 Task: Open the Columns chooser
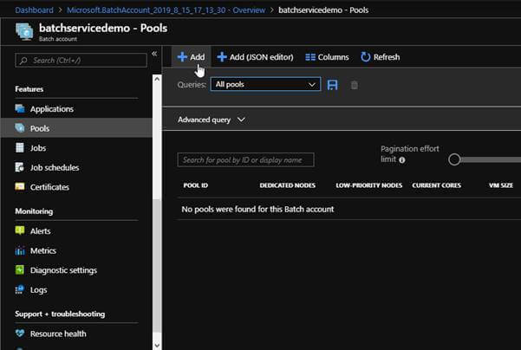pos(327,57)
